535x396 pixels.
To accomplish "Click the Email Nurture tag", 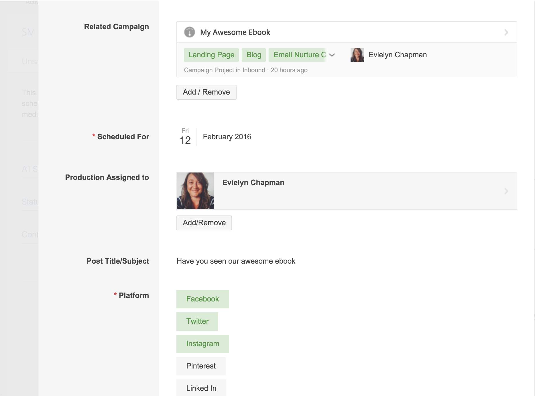I will click(298, 55).
